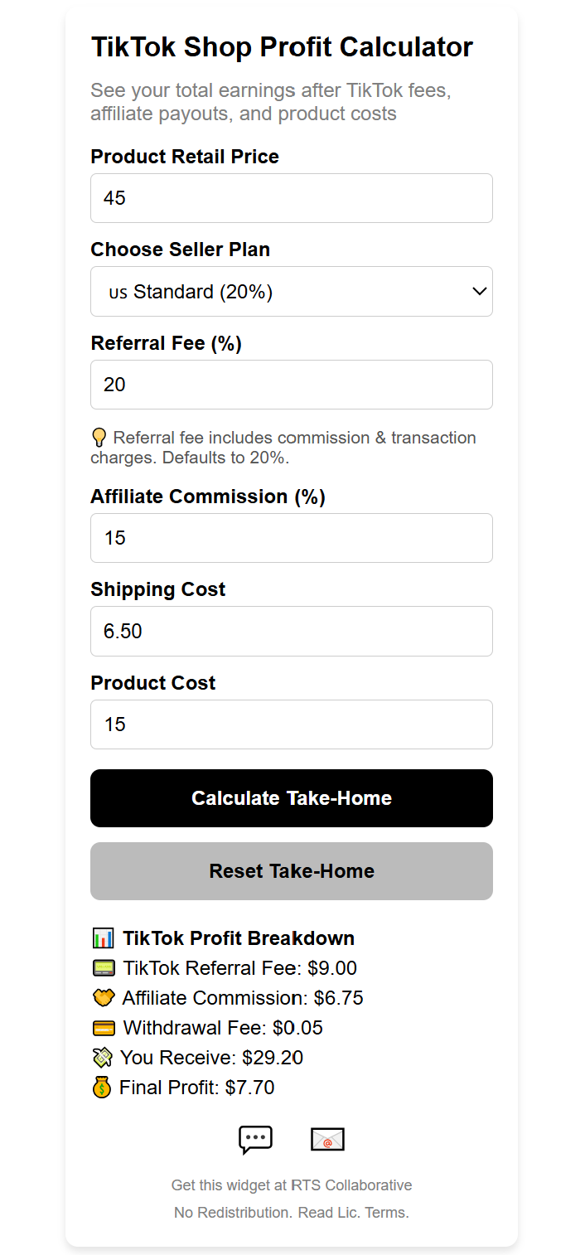Viewport: 585px width, 1255px height.
Task: Click the money bag icon beside Final Profit
Action: click(103, 1087)
